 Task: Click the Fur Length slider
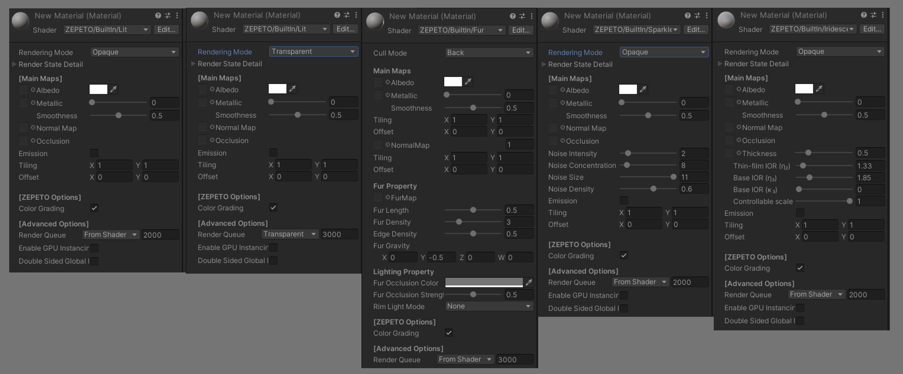[x=473, y=210]
